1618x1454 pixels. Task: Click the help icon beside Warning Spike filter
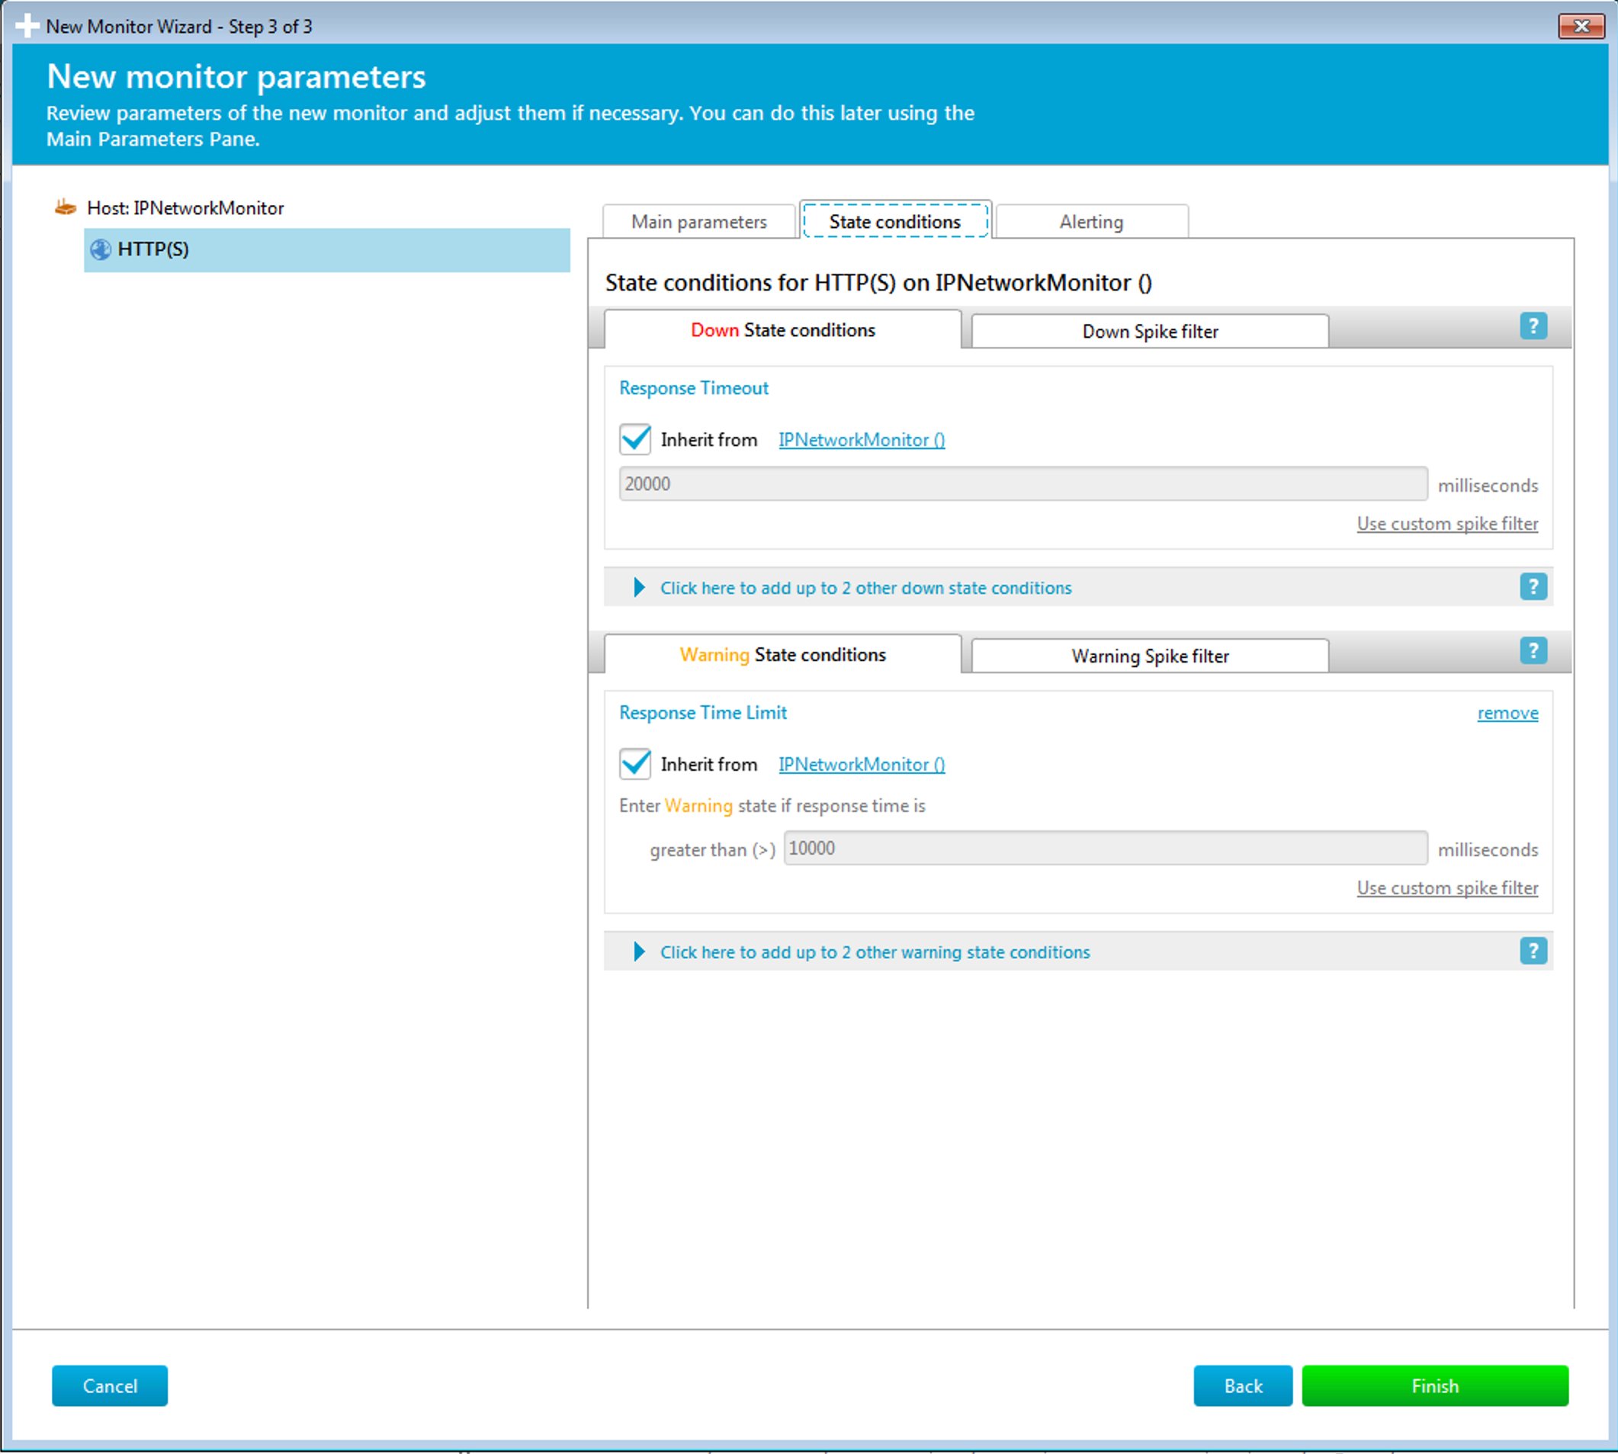point(1533,651)
